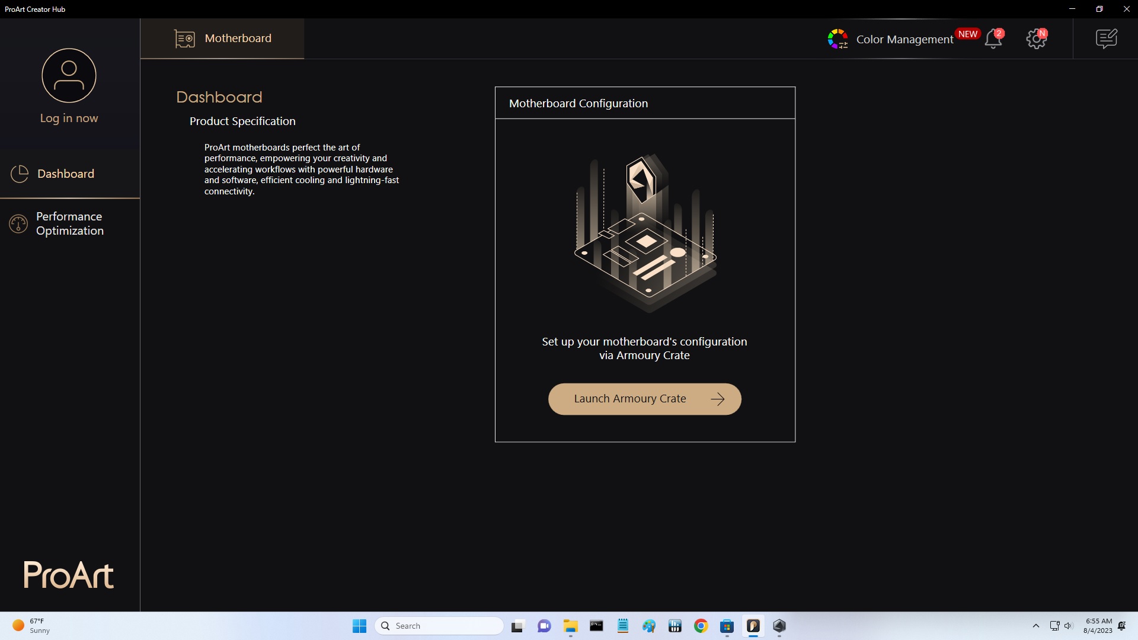This screenshot has width=1138, height=640.
Task: Click the user profile avatar icon
Action: coord(69,75)
